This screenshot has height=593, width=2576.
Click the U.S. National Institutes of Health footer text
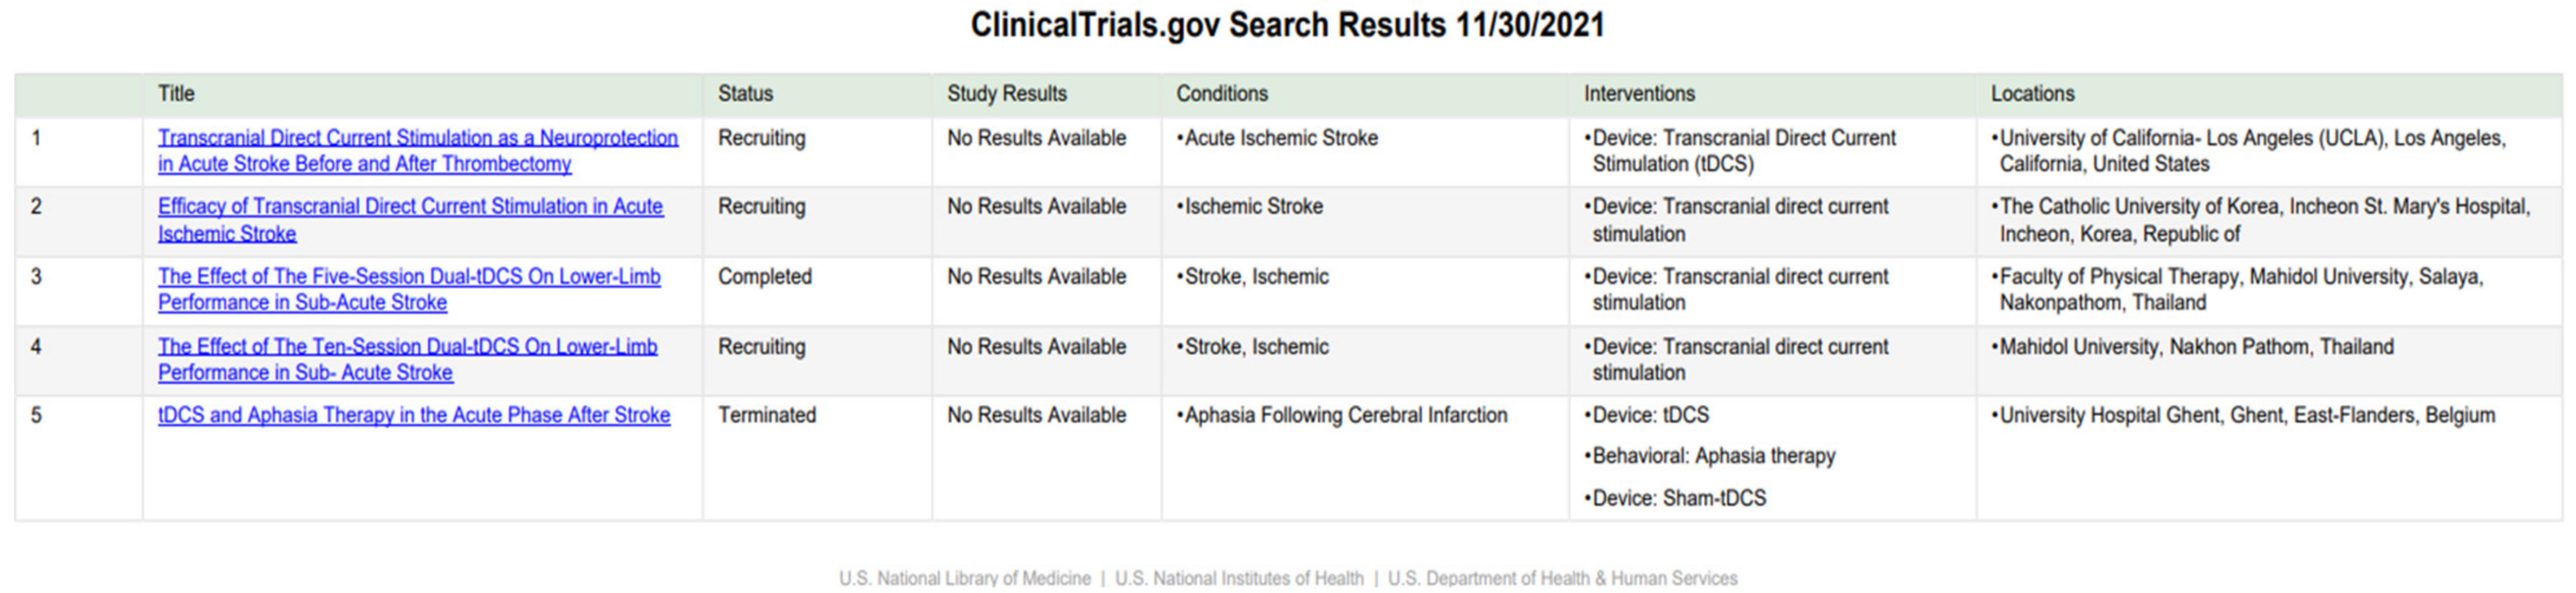click(x=1239, y=578)
